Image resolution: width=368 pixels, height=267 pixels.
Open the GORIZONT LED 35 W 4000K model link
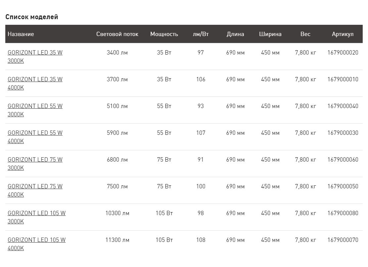tap(35, 83)
